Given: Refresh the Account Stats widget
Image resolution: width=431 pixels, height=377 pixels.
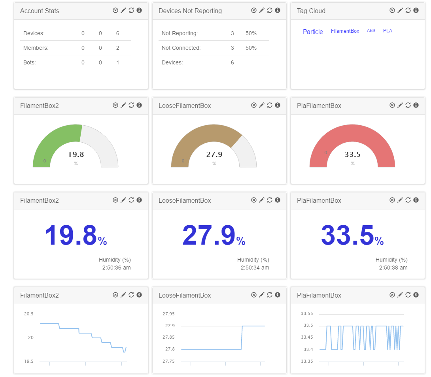Looking at the screenshot, I should tap(131, 10).
